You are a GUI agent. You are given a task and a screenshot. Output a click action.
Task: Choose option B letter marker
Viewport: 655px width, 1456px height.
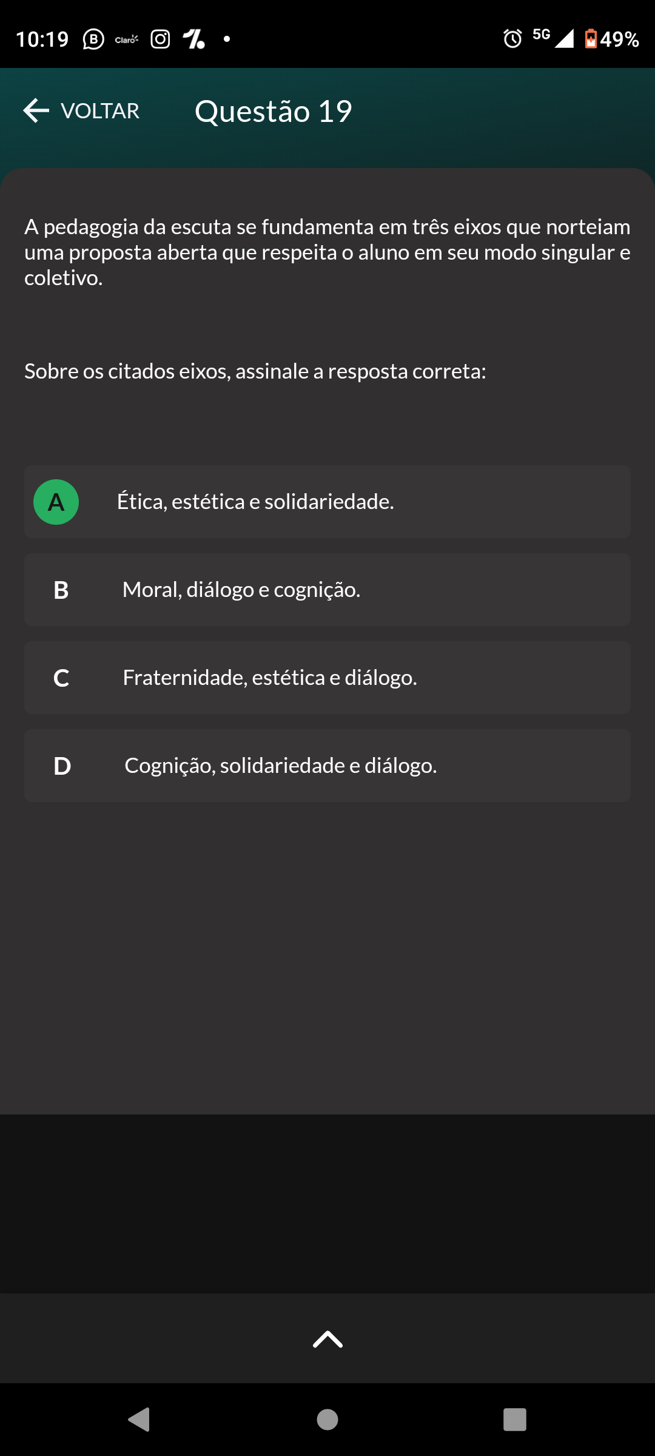tap(61, 590)
